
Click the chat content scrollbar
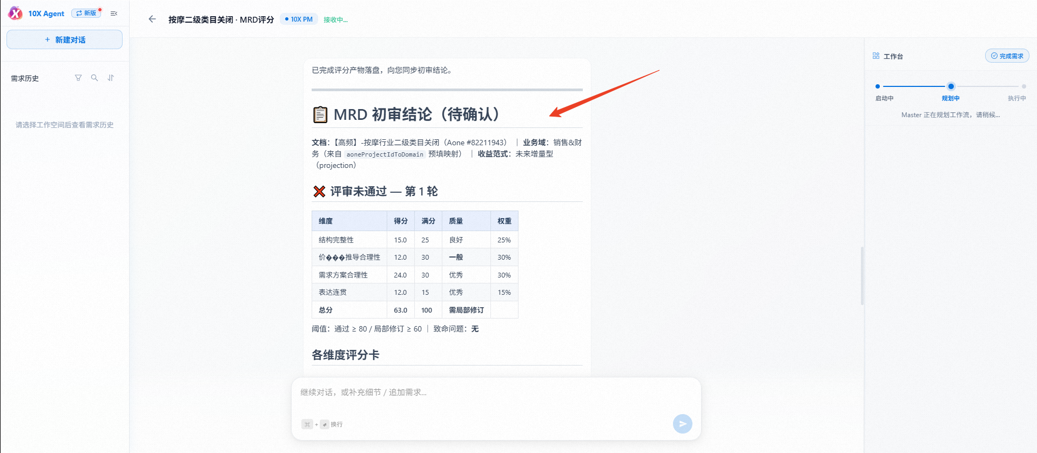(862, 275)
